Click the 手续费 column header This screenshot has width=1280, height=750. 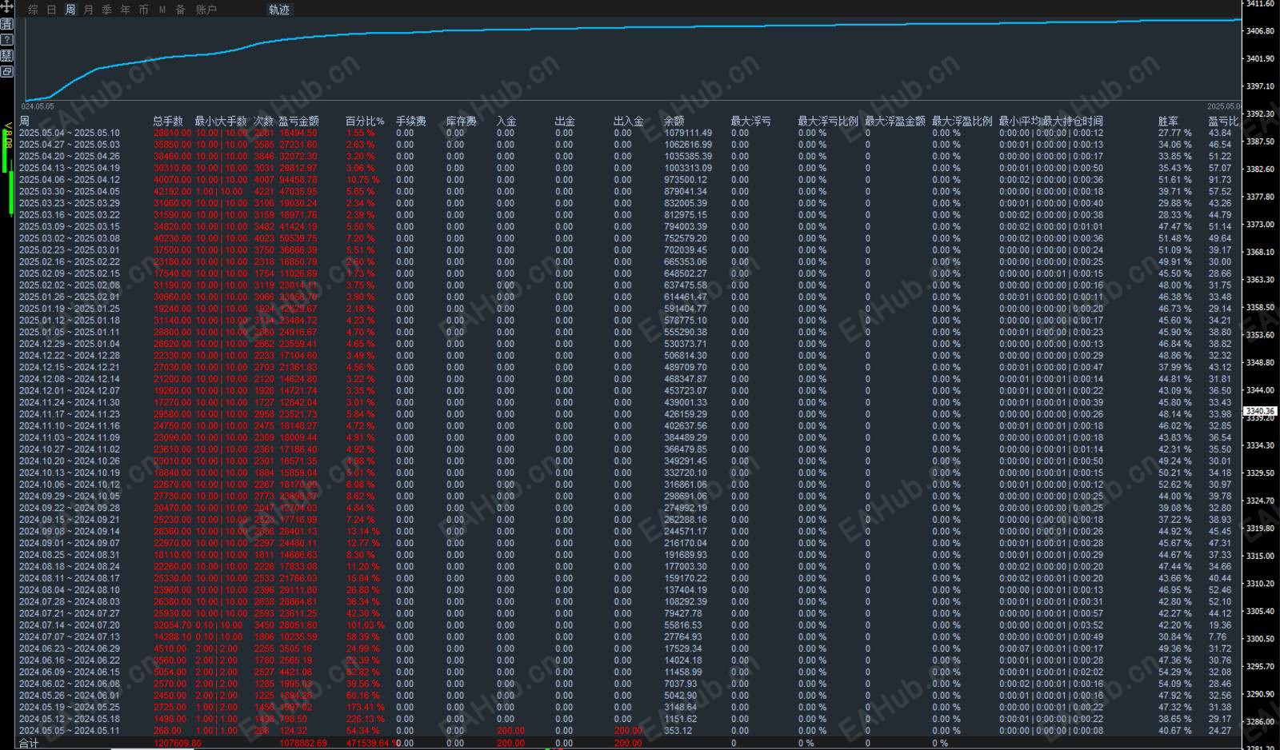click(x=411, y=121)
